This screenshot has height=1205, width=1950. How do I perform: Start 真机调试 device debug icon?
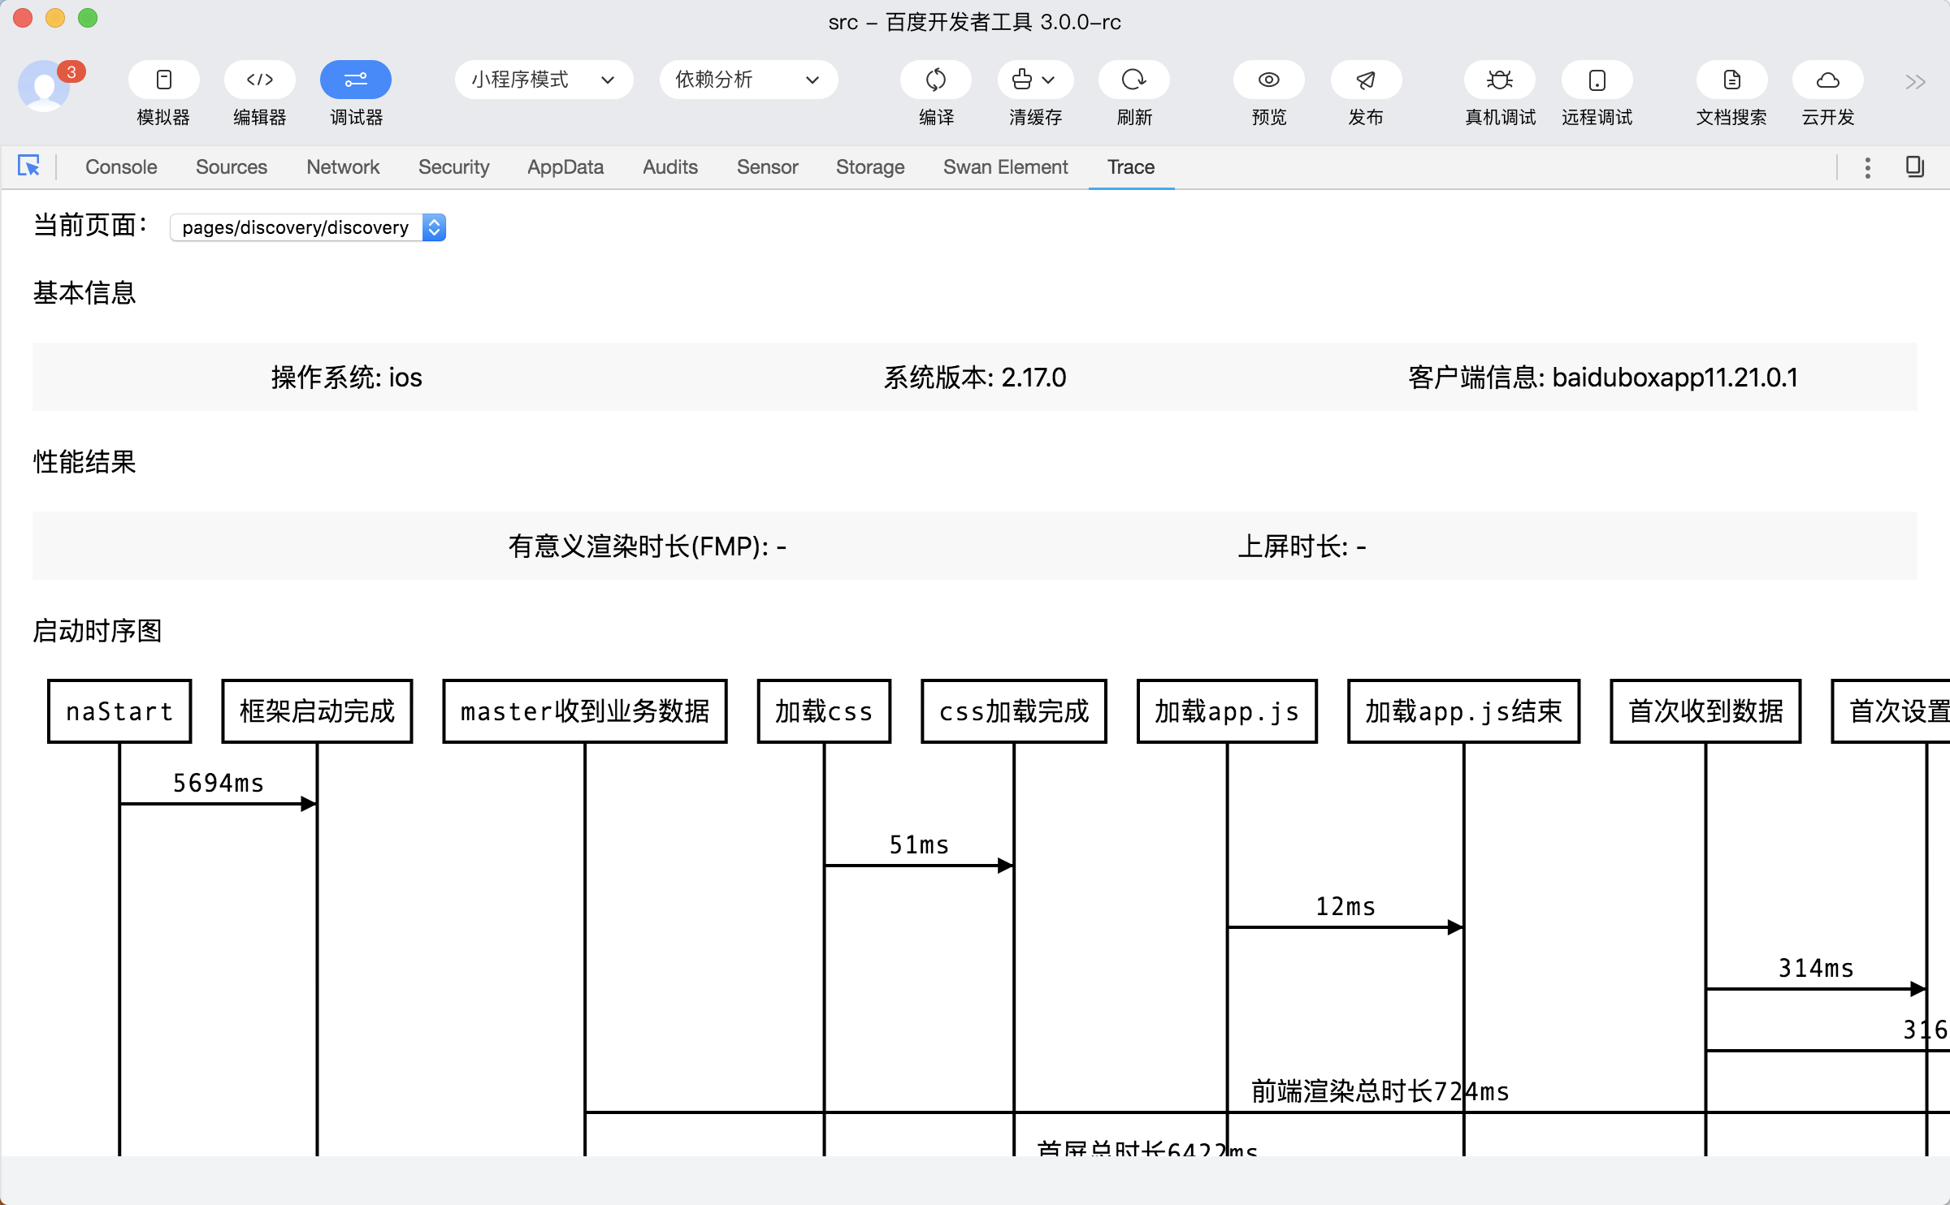coord(1499,80)
